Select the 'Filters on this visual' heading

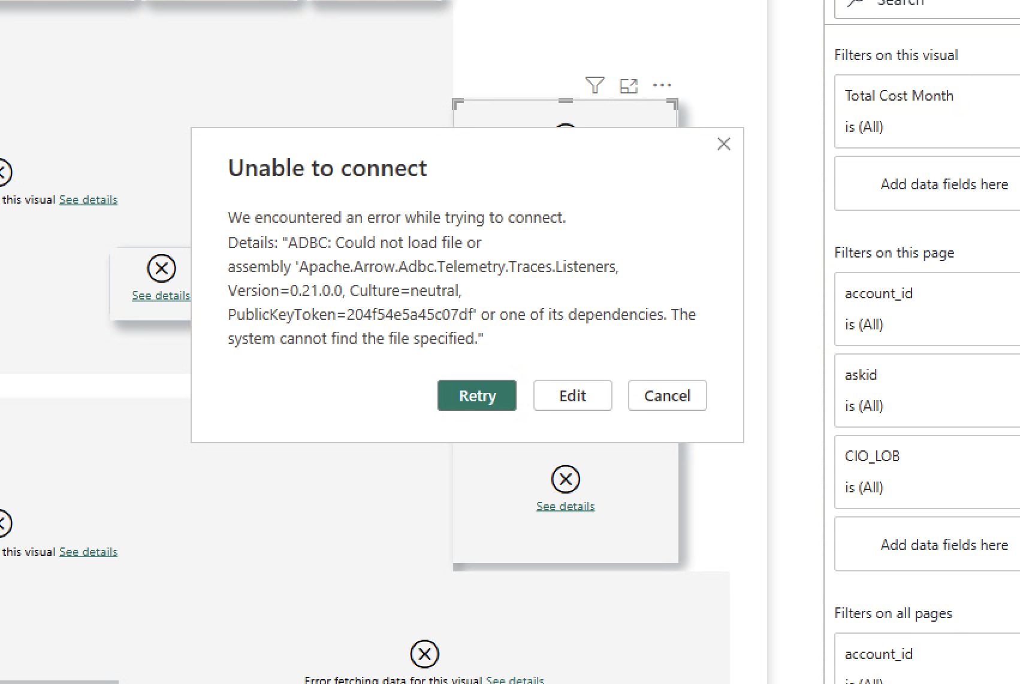coord(896,55)
